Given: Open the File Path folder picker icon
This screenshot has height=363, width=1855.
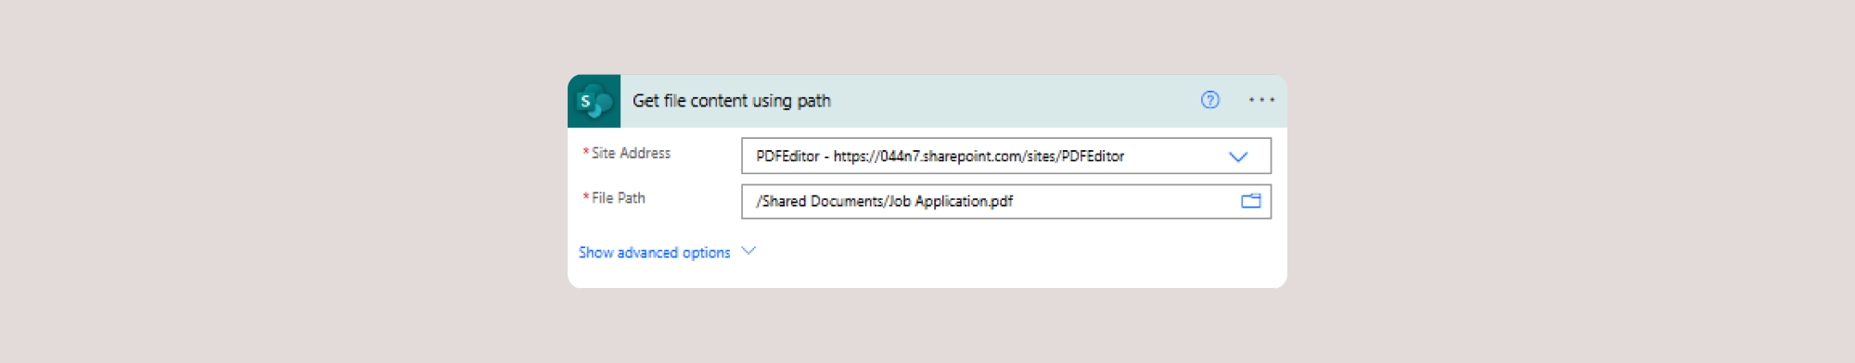Looking at the screenshot, I should (x=1250, y=201).
